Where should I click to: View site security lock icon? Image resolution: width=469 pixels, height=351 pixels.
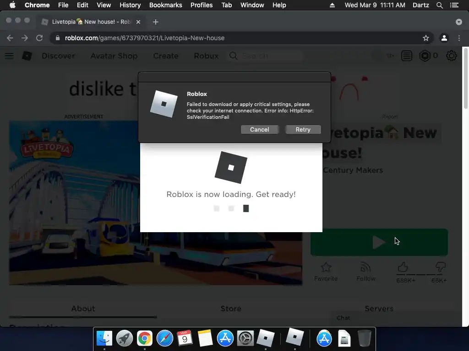coord(58,38)
